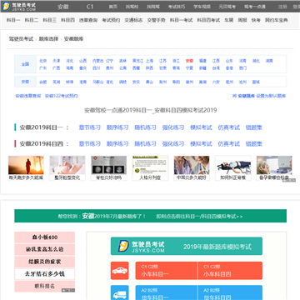Image resolution: width=300 pixels, height=300 pixels.
Task: Select the red highlighted 安徽 province
Action: [189, 61]
